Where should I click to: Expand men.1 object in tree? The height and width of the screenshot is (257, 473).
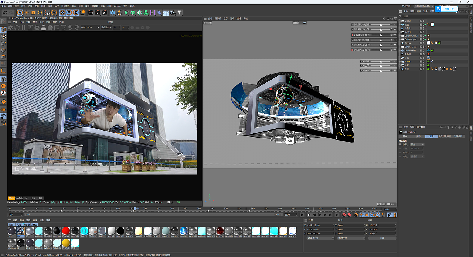400,32
